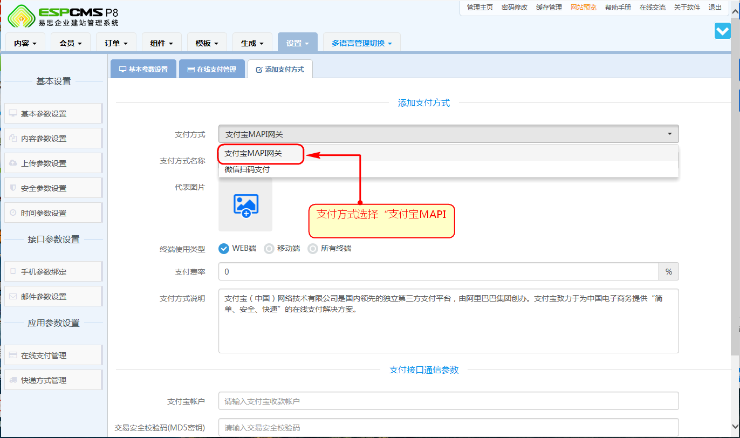
Task: Expand the 组件 menu
Action: (x=162, y=43)
